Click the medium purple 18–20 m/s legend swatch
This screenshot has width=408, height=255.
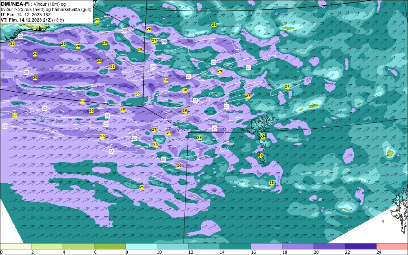298,246
